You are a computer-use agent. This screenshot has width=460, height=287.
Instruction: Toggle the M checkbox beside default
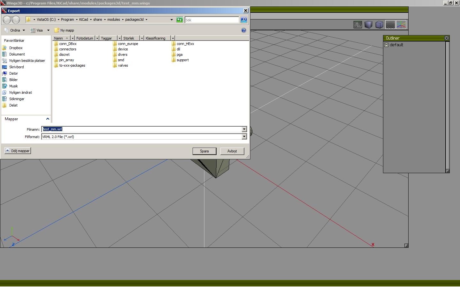(x=386, y=45)
